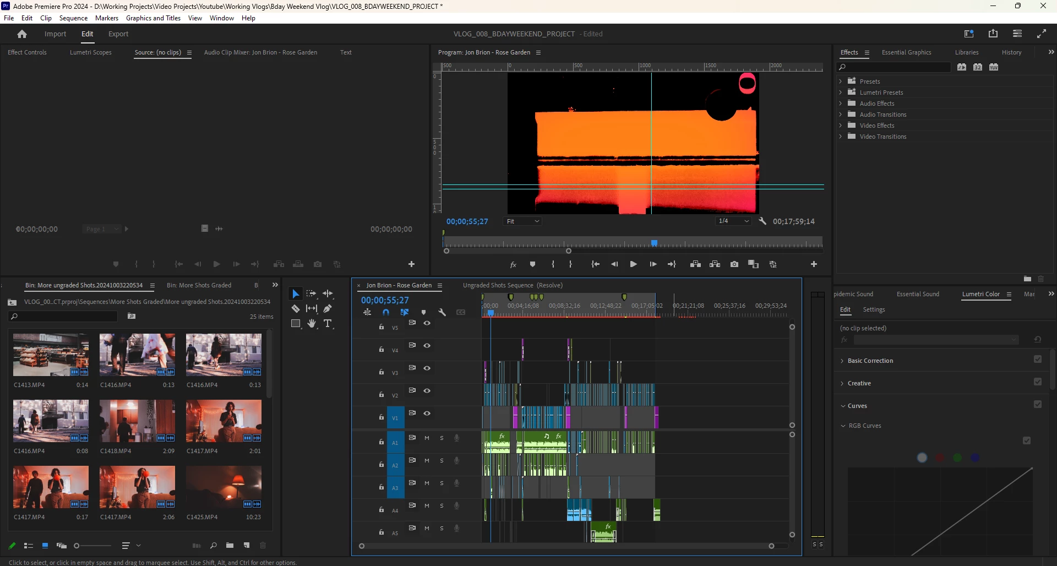The image size is (1057, 566).
Task: Mute audio track A1
Action: coord(427,438)
